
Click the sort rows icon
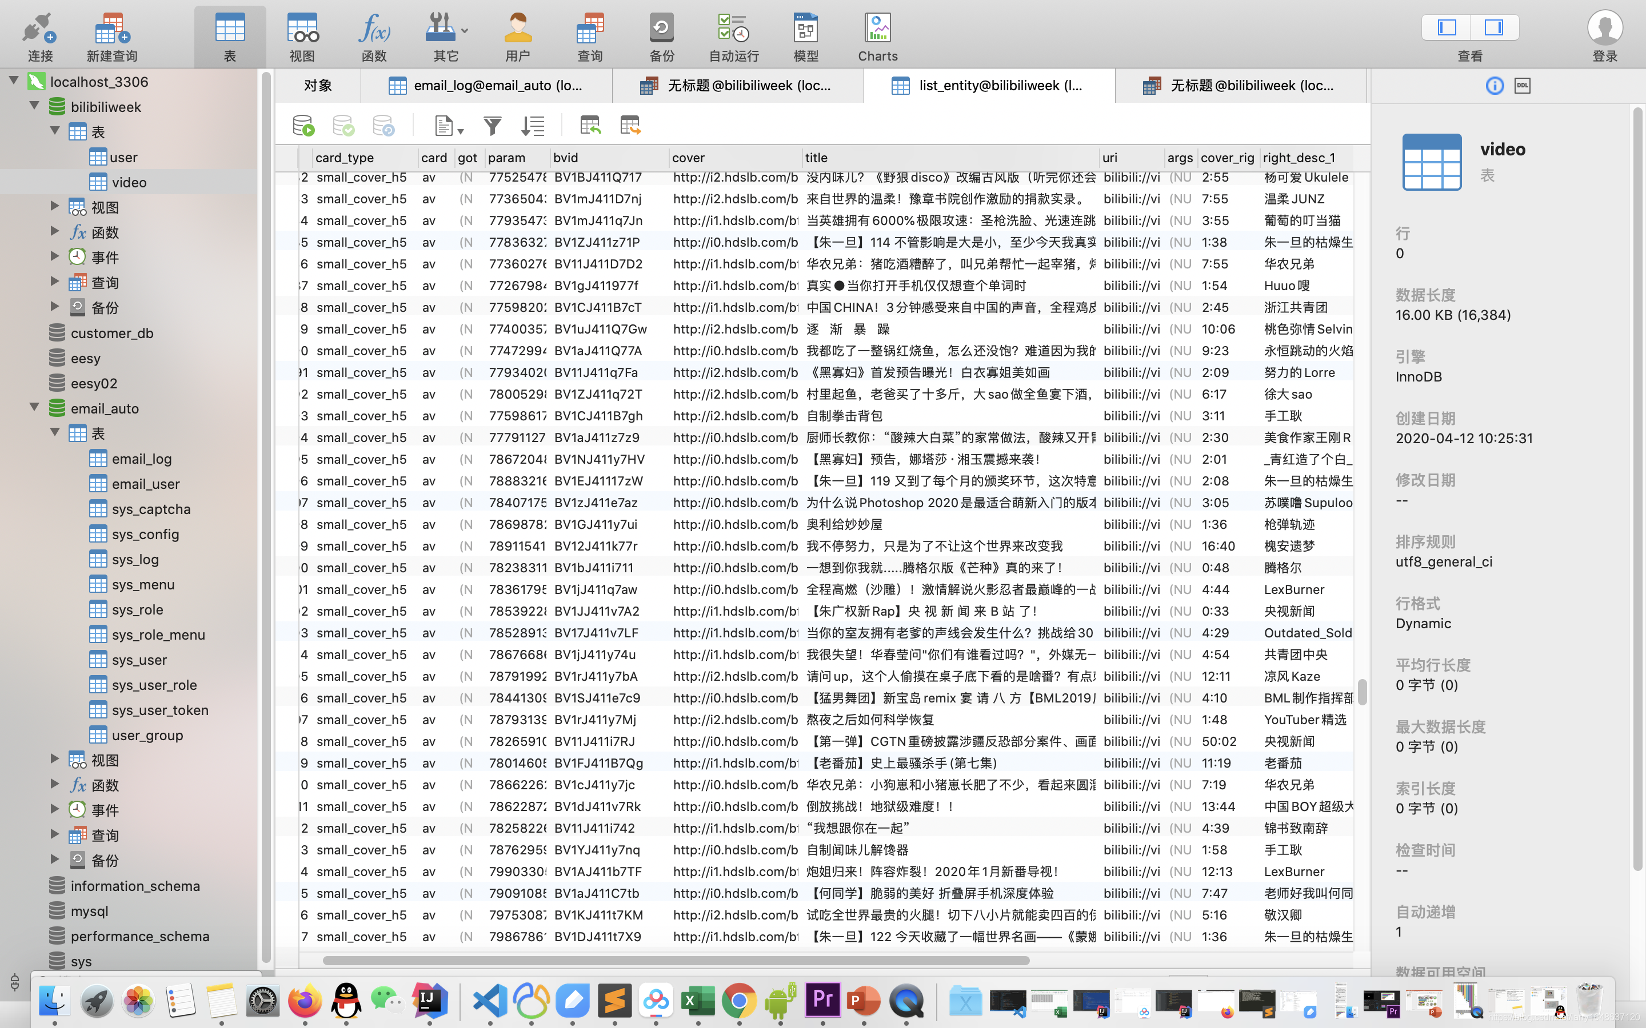pos(533,126)
